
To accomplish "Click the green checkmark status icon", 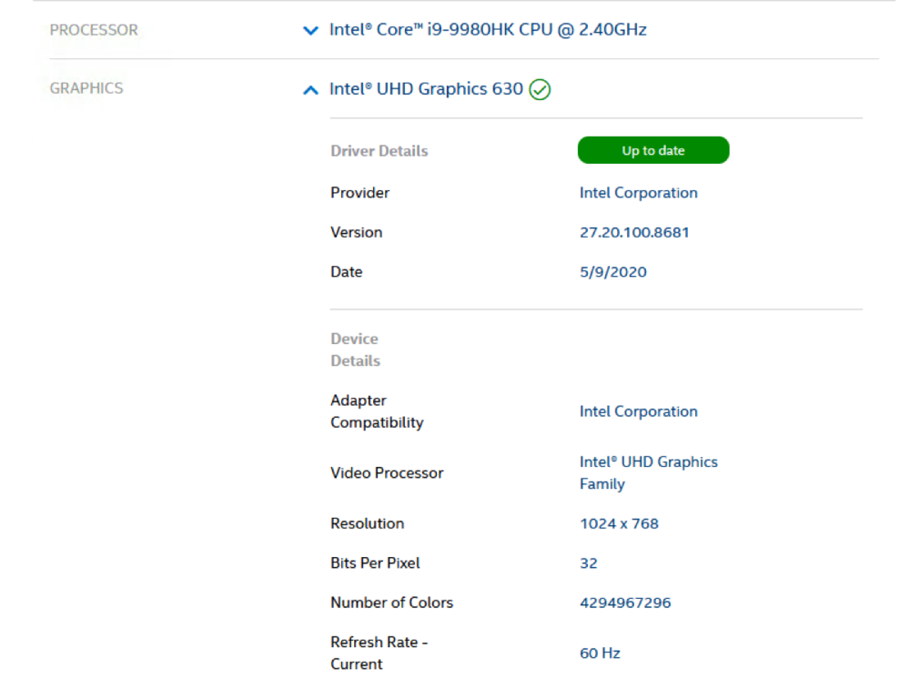I will [x=540, y=89].
